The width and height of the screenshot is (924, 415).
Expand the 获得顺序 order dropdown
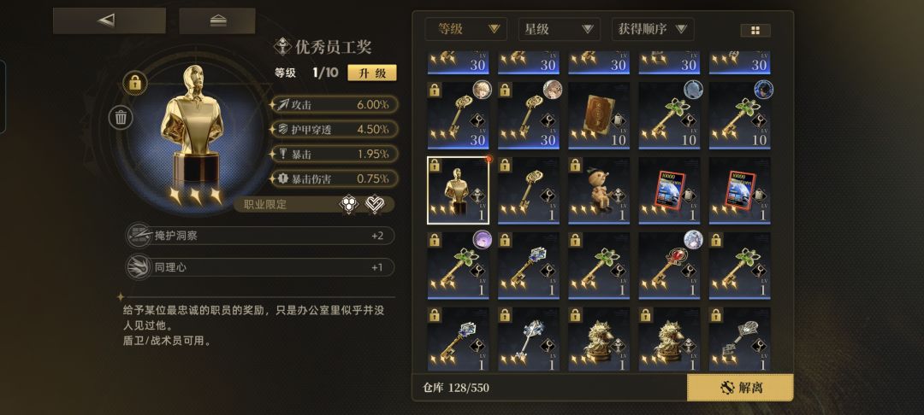653,29
